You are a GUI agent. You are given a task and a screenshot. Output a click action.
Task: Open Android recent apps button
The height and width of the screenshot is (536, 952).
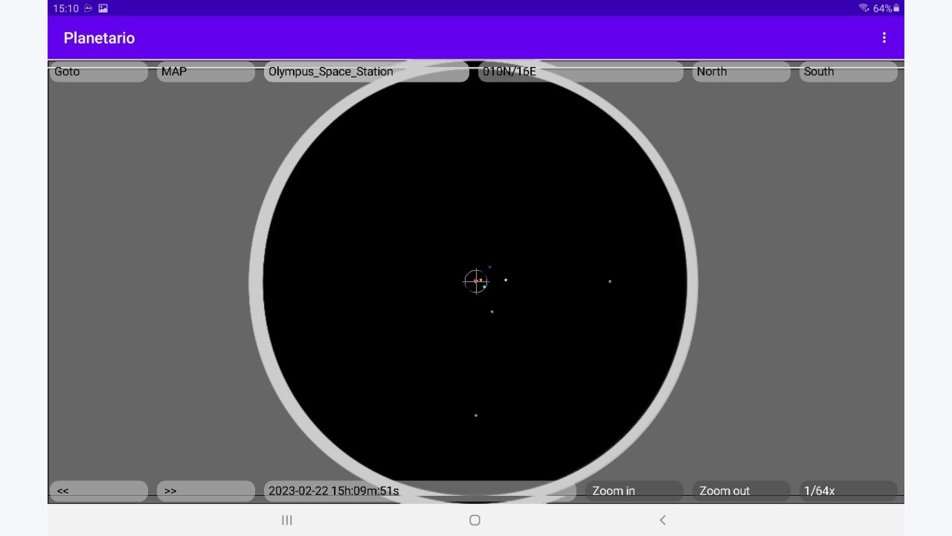(x=287, y=520)
